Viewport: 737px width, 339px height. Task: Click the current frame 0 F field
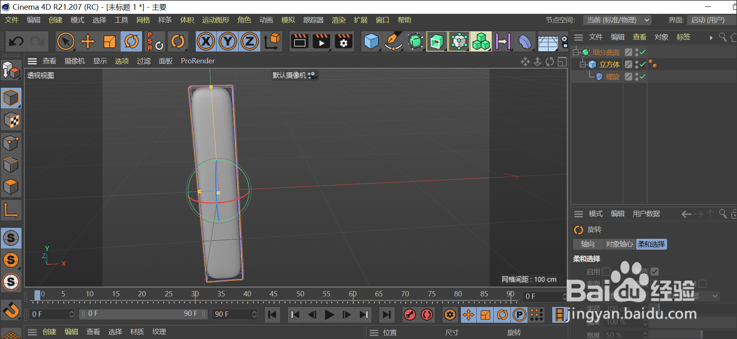click(x=52, y=314)
